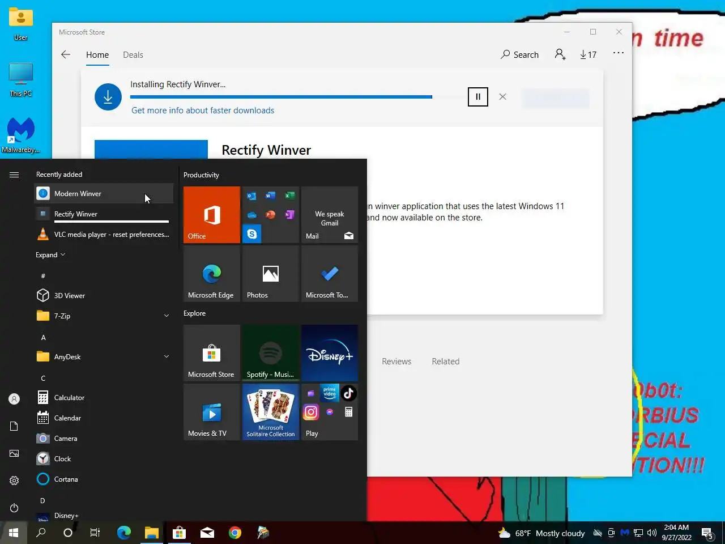Open Get more info about faster downloads link
The image size is (725, 544).
[x=203, y=110]
